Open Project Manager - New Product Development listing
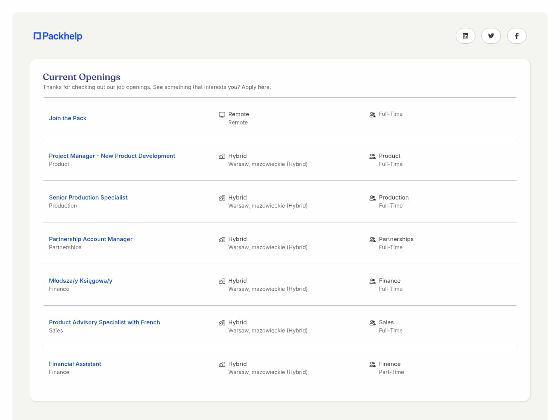The width and height of the screenshot is (560, 420). [112, 156]
